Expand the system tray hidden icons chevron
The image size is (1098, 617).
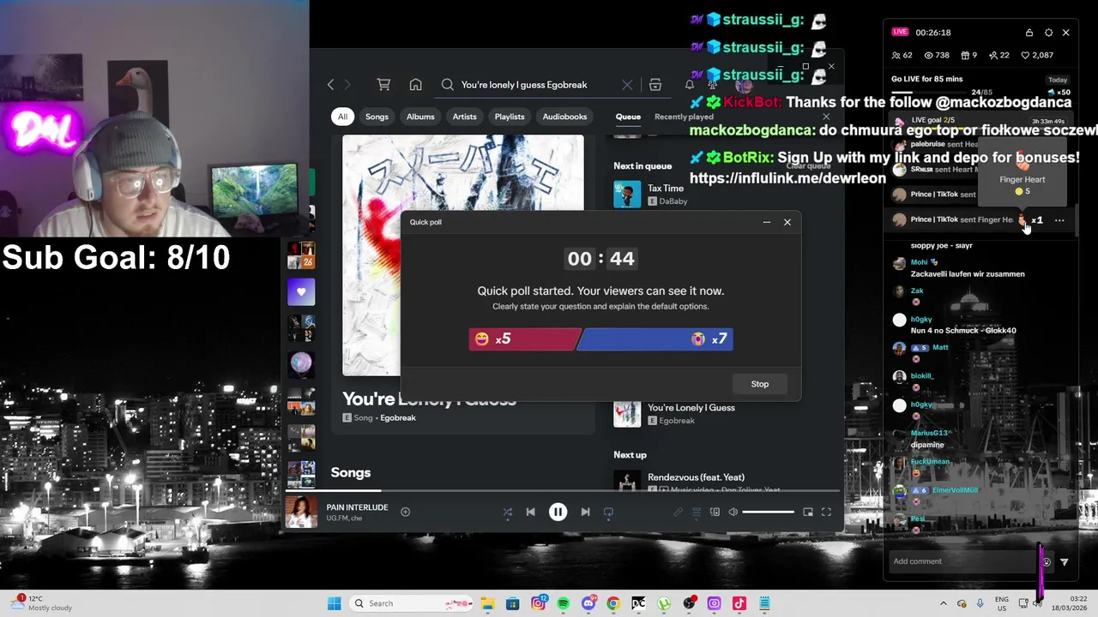(943, 603)
